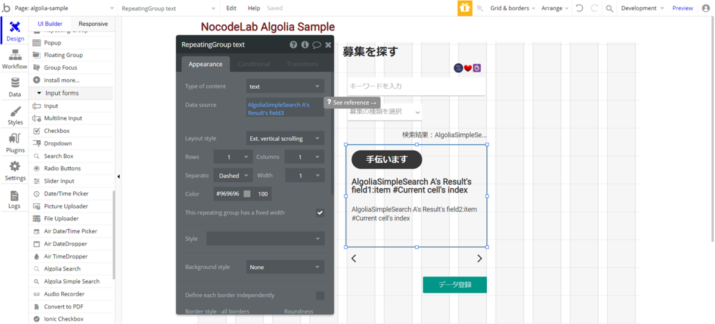Select the Radio Buttons element
The image size is (715, 324).
coord(62,169)
